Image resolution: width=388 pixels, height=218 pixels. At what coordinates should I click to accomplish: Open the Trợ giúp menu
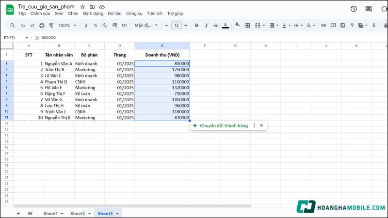175,14
